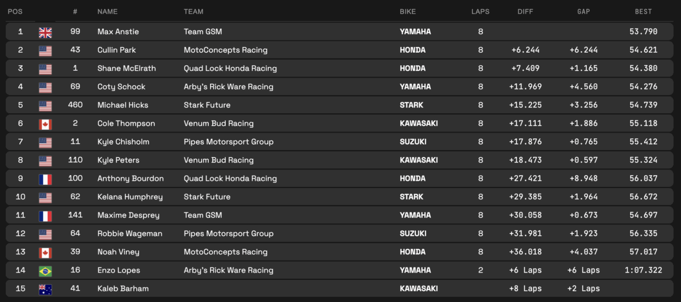Click the Brazilian flag next to Enzo Lopes

pyautogui.click(x=45, y=271)
